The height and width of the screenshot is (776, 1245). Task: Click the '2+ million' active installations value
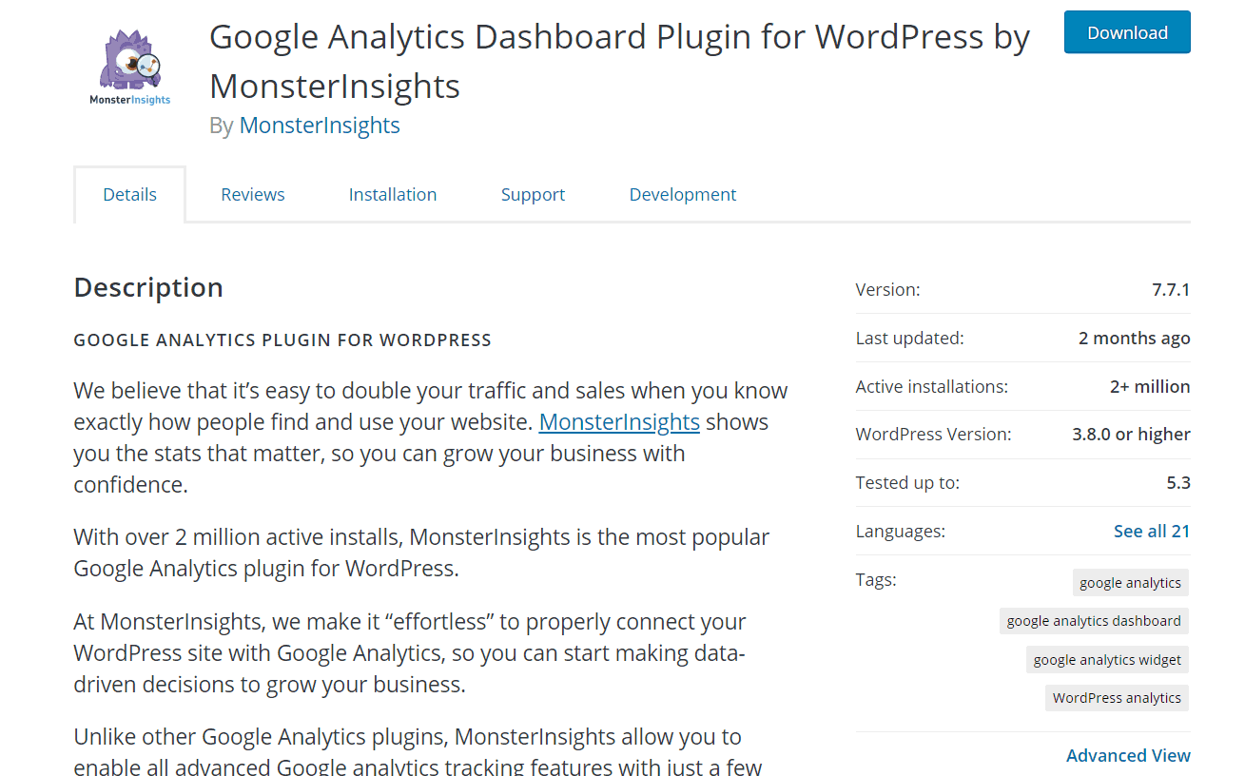[1150, 387]
